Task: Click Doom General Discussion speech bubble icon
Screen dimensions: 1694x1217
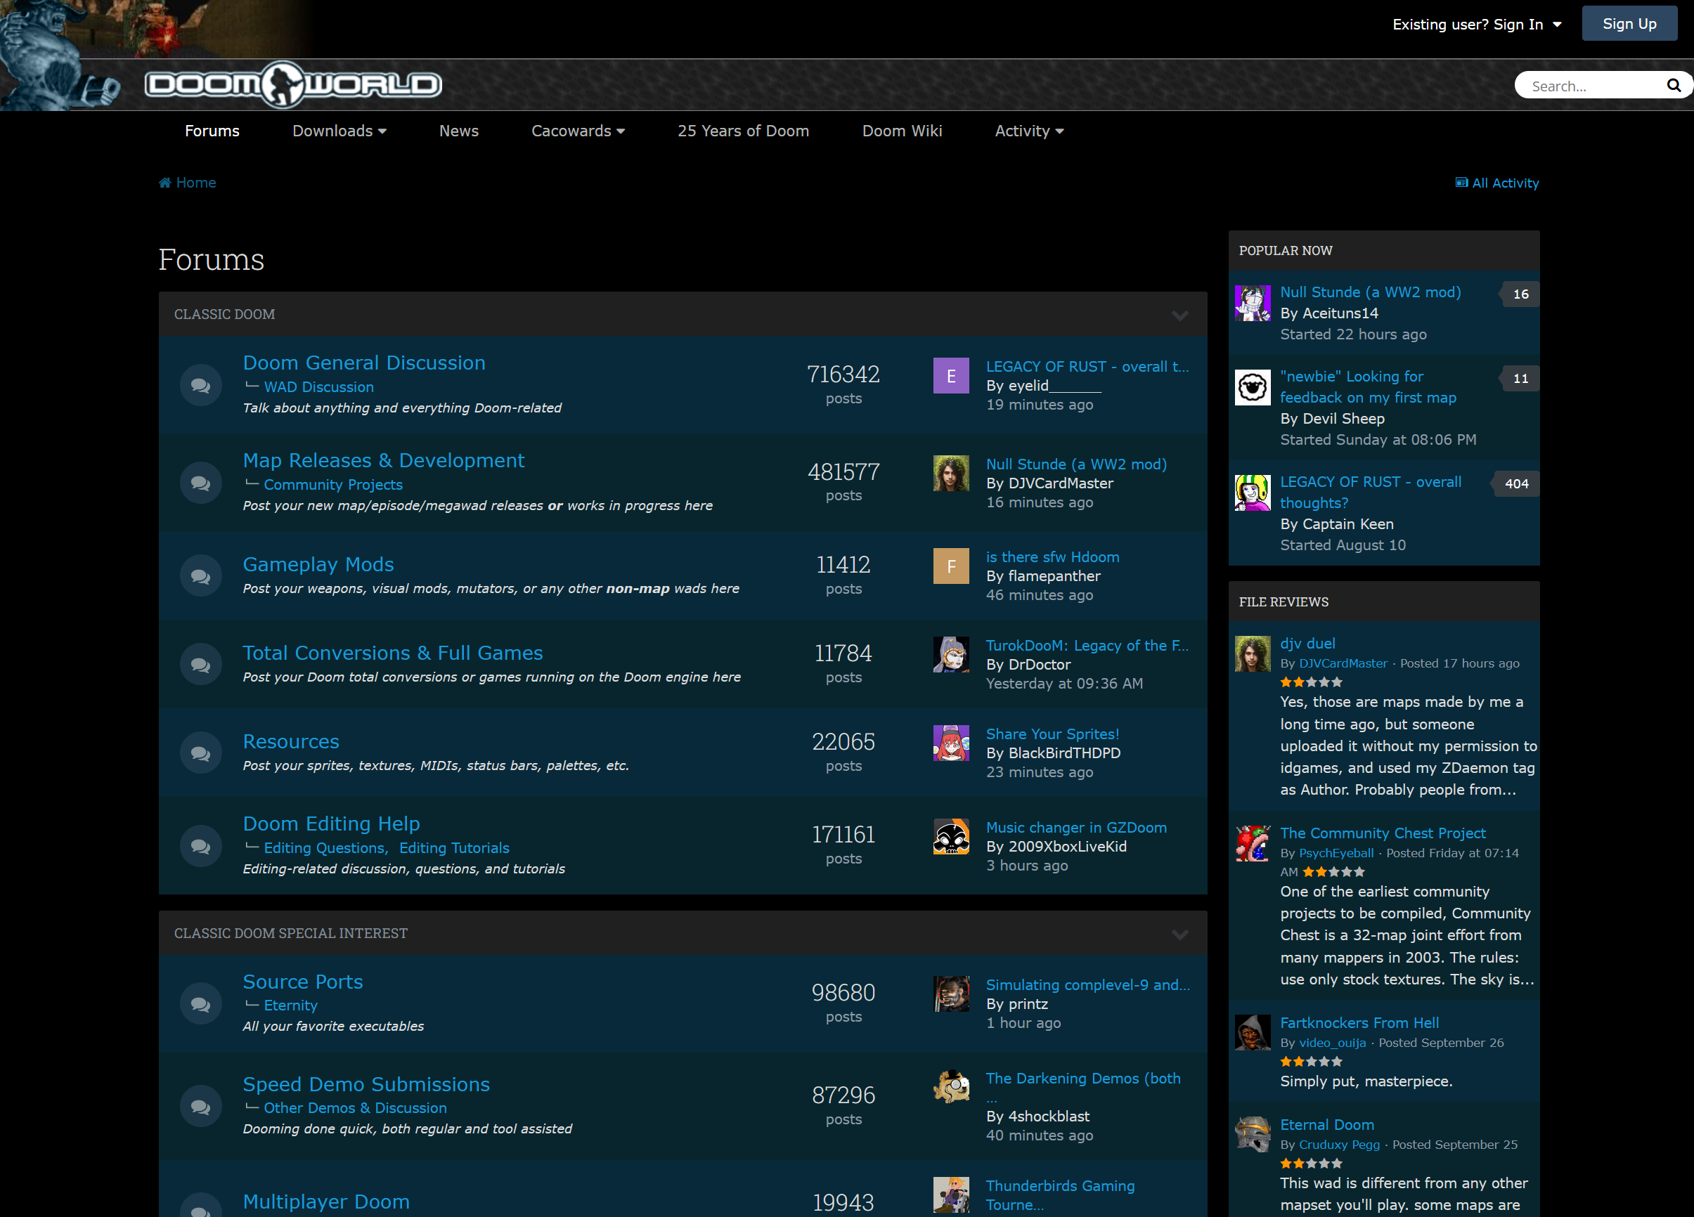Action: tap(200, 385)
